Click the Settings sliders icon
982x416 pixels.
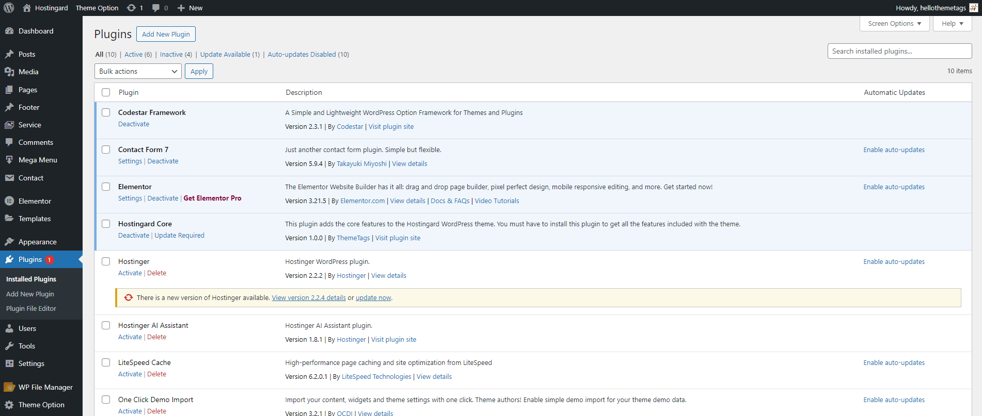9,363
